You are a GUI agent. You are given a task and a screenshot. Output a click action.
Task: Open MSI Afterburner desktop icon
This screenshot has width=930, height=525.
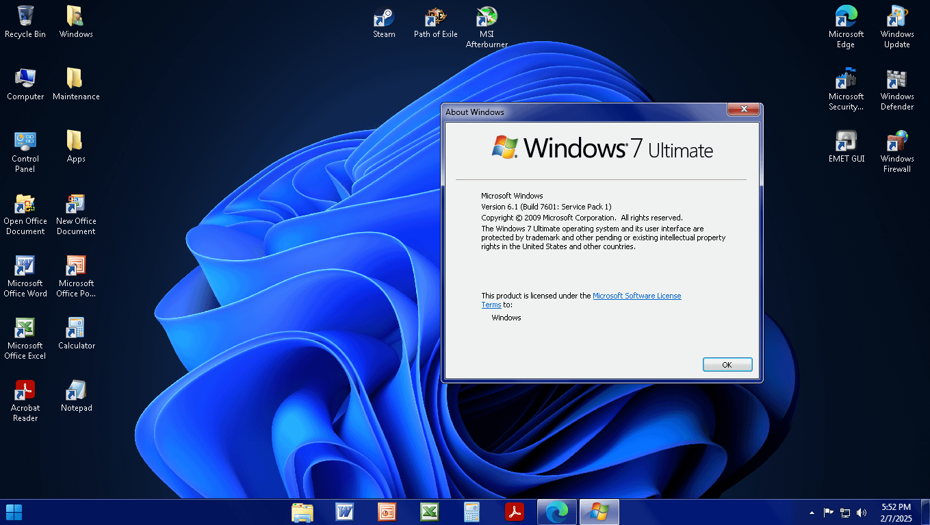(x=487, y=17)
